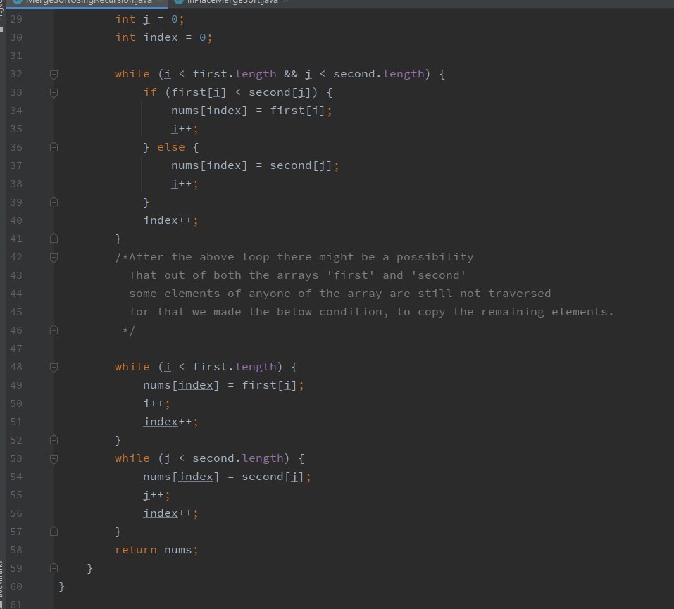Click 'nums[index] = second[j];' on line 37

pyautogui.click(x=256, y=165)
